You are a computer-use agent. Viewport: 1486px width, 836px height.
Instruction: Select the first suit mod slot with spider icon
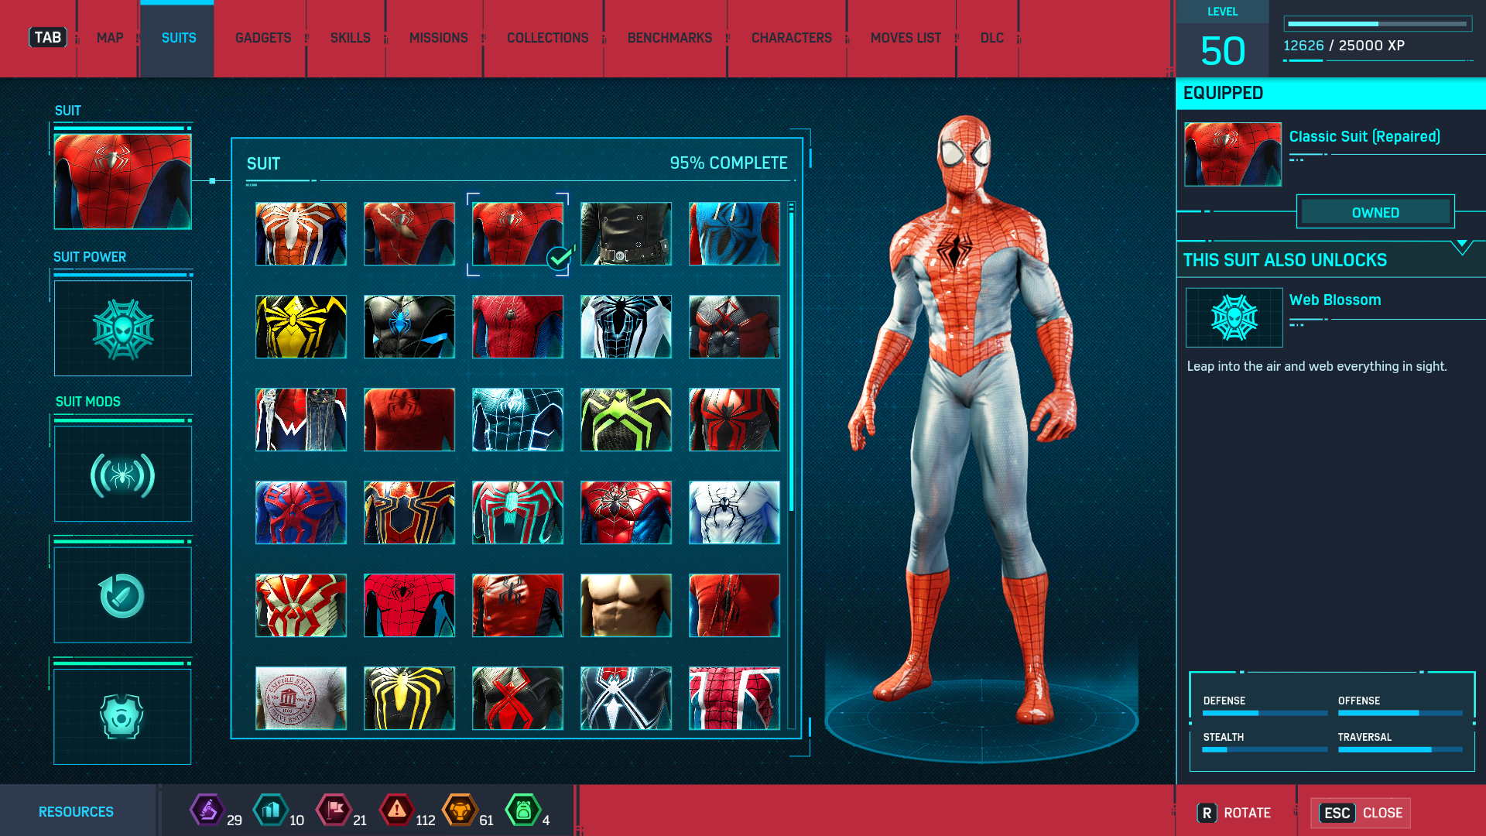[x=122, y=474]
